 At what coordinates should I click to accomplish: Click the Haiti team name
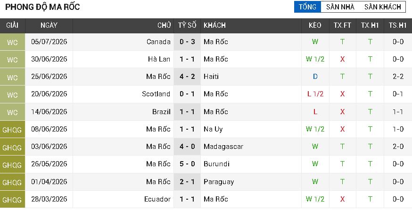211,77
